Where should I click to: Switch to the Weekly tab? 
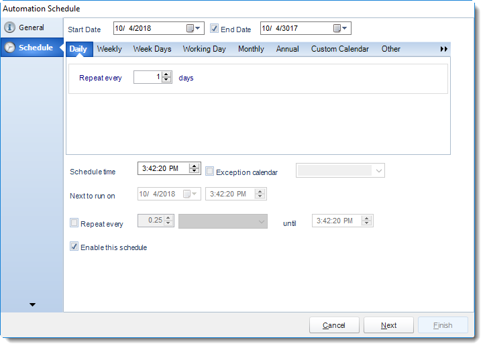coord(109,49)
